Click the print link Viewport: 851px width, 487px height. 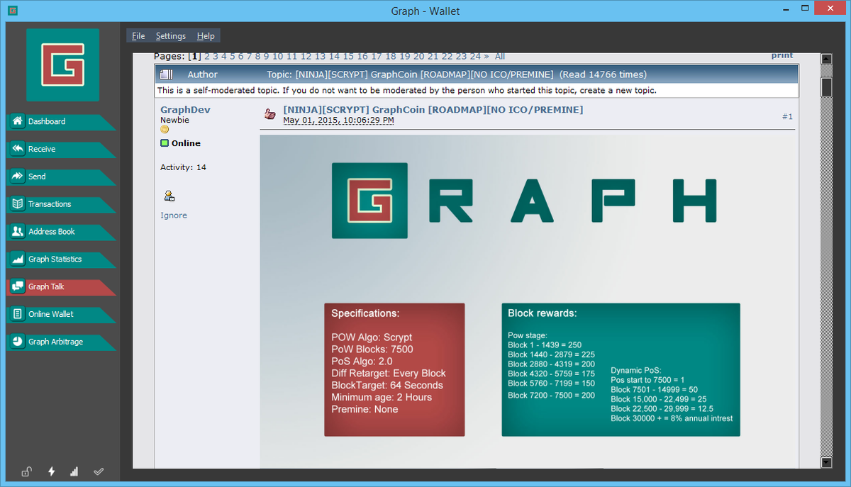tap(782, 55)
